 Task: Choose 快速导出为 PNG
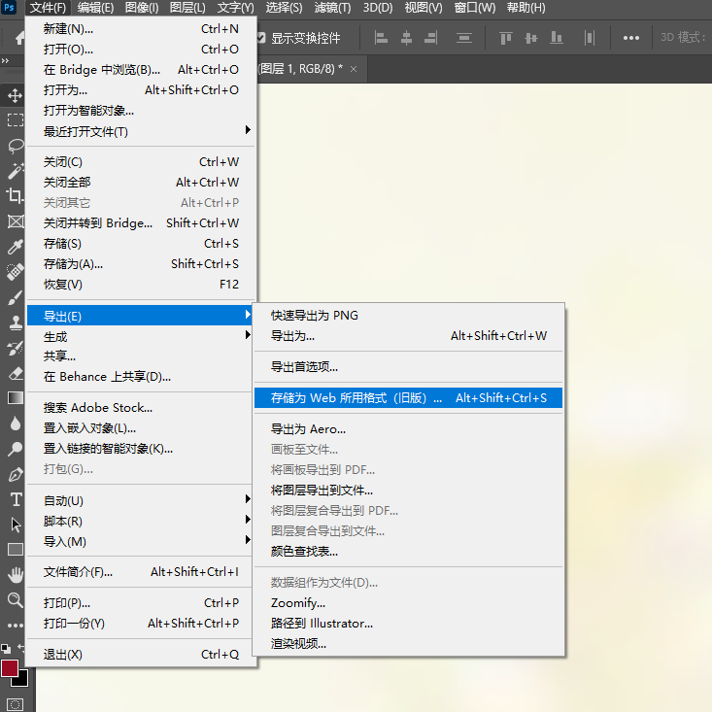pos(408,315)
